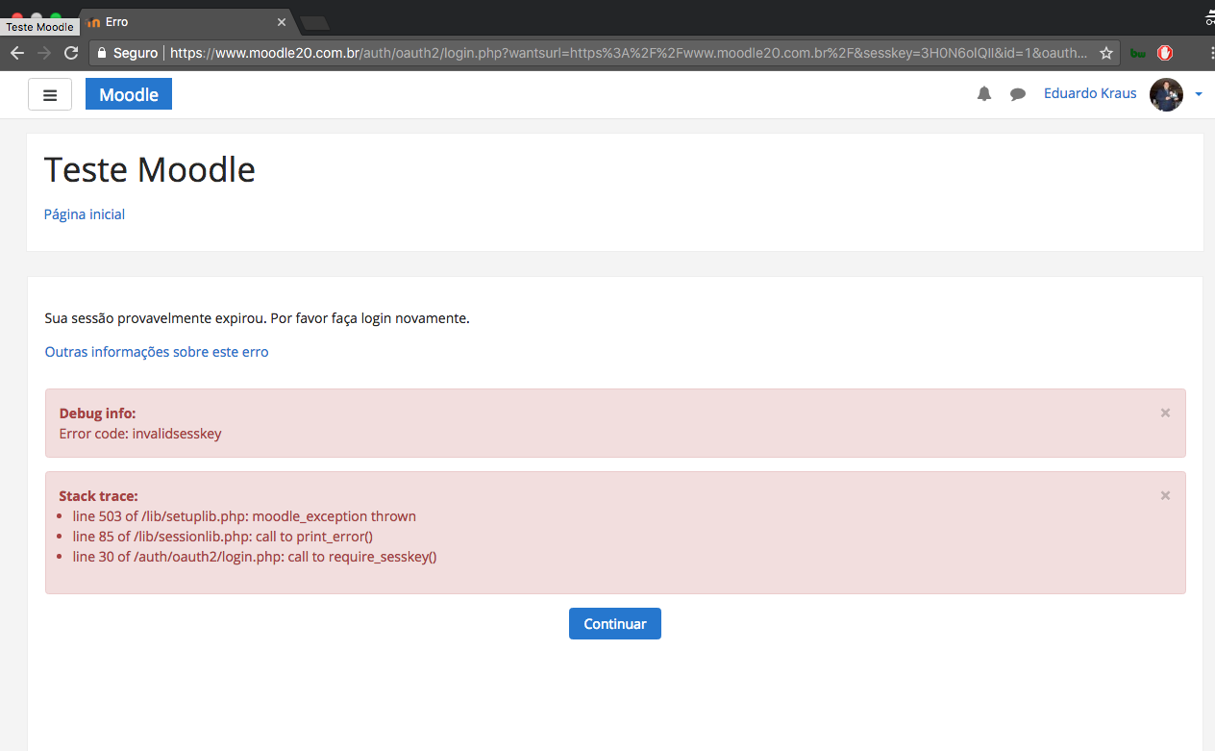This screenshot has width=1215, height=751.
Task: Click the 'line 30 of /auth/oauth2/login.php' entry
Action: [x=255, y=557]
